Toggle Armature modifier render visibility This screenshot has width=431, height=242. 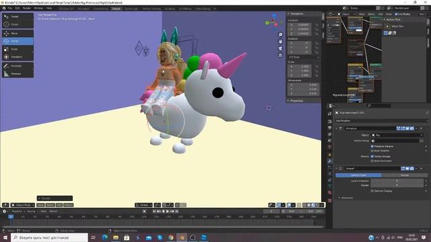coord(411,128)
